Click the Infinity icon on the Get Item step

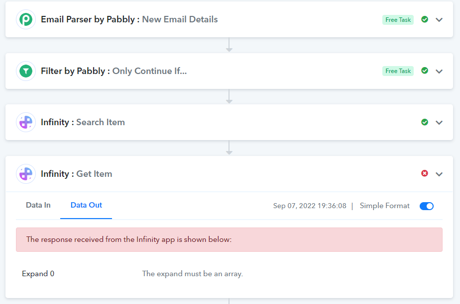click(26, 174)
